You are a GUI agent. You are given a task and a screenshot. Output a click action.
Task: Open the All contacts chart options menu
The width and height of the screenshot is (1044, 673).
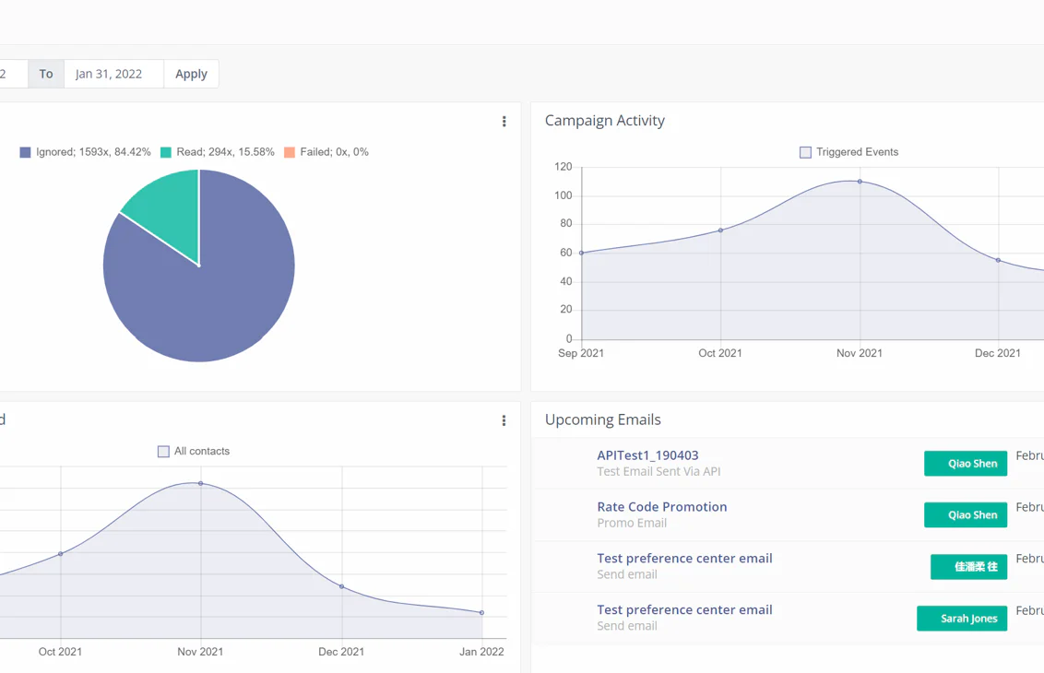coord(504,420)
